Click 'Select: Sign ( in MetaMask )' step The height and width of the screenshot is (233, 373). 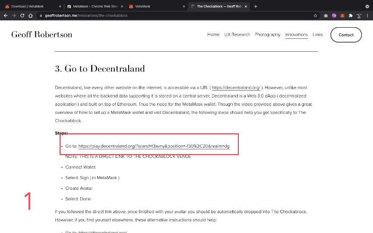[x=92, y=178]
